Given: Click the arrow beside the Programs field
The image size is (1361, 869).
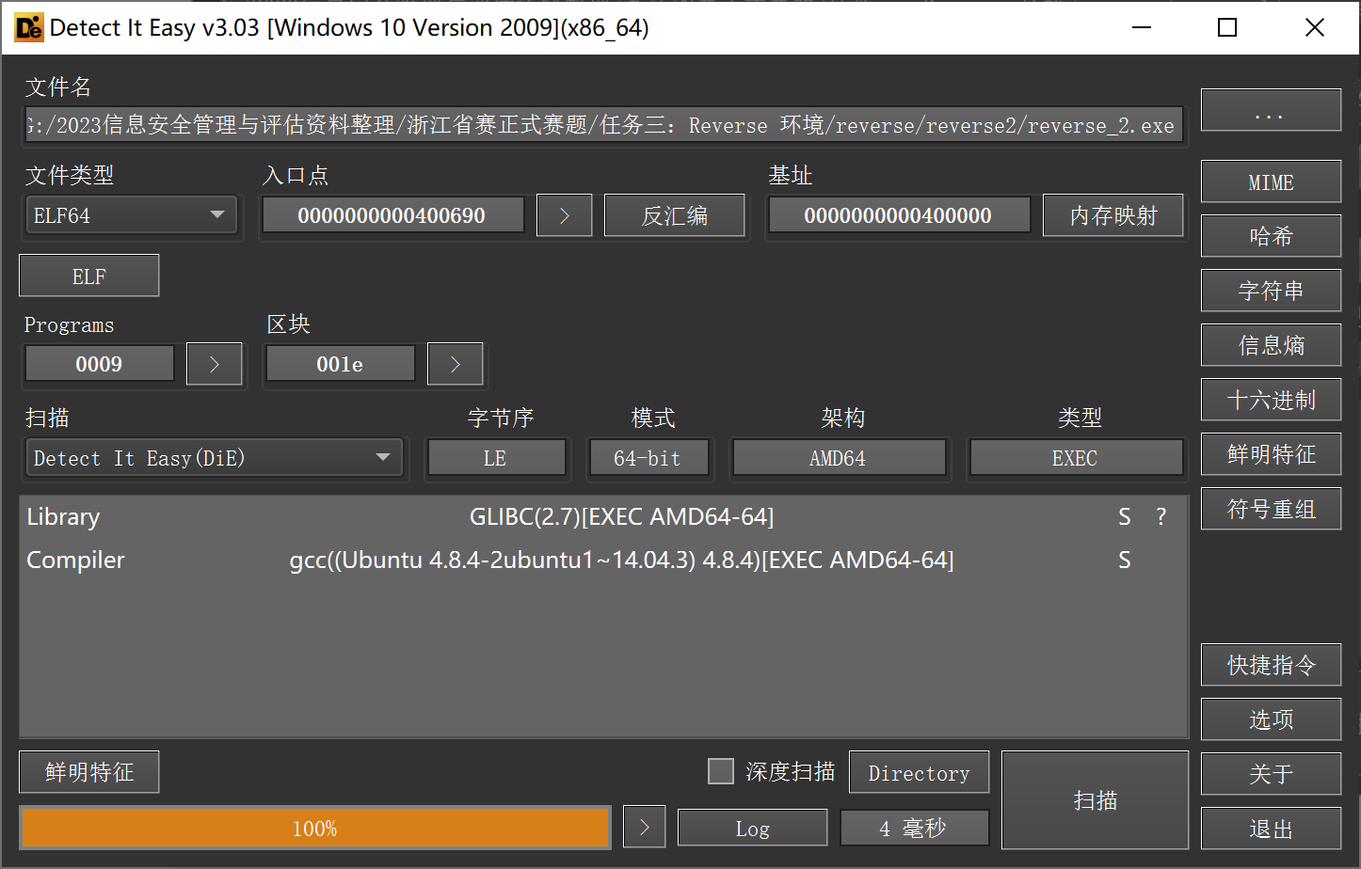Looking at the screenshot, I should coord(214,364).
